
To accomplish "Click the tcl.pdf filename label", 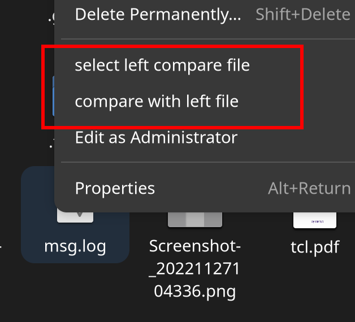I will click(x=315, y=247).
